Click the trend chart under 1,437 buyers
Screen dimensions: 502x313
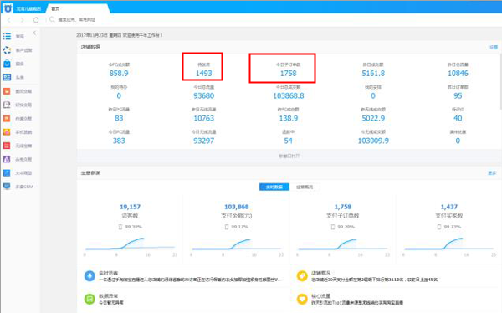(448, 244)
